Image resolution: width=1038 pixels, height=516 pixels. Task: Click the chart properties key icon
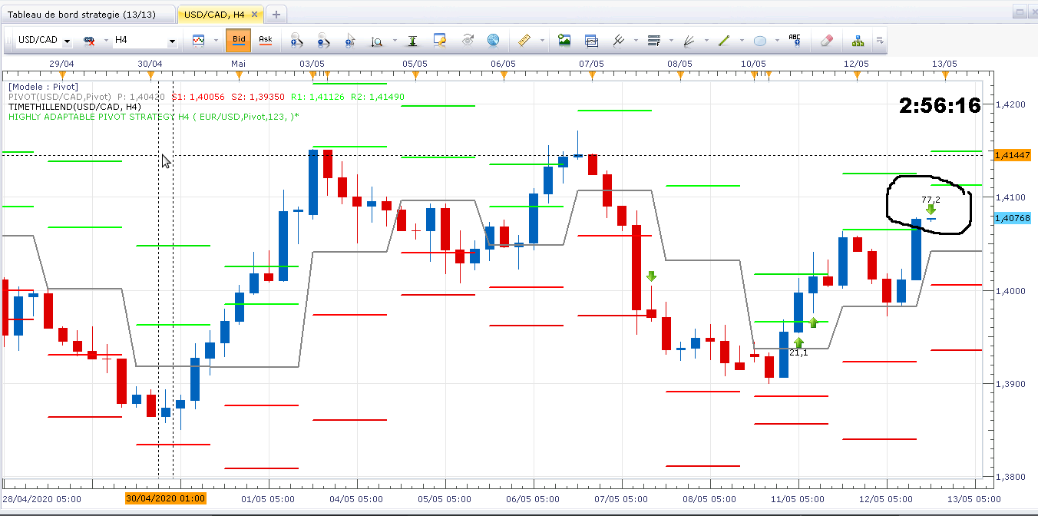coord(440,41)
